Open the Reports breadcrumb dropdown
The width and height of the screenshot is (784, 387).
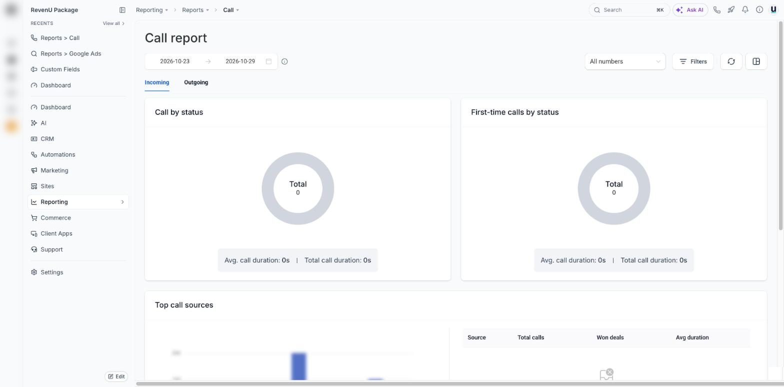pos(195,10)
